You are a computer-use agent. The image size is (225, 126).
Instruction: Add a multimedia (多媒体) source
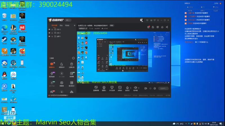[x=120, y=88]
